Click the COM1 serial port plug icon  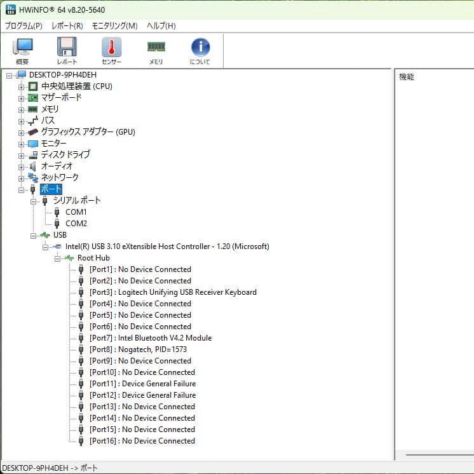pyautogui.click(x=57, y=212)
